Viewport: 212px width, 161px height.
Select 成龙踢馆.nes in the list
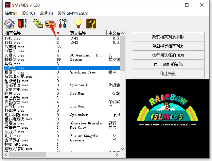coord(16,85)
